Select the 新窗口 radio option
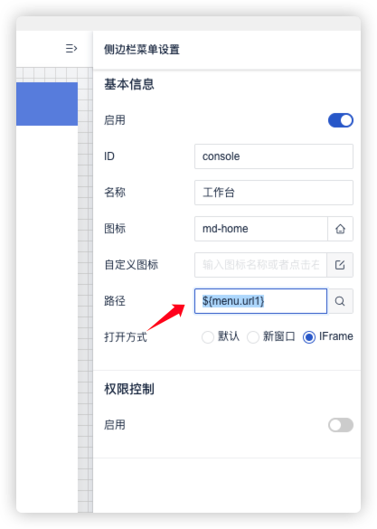 [253, 336]
